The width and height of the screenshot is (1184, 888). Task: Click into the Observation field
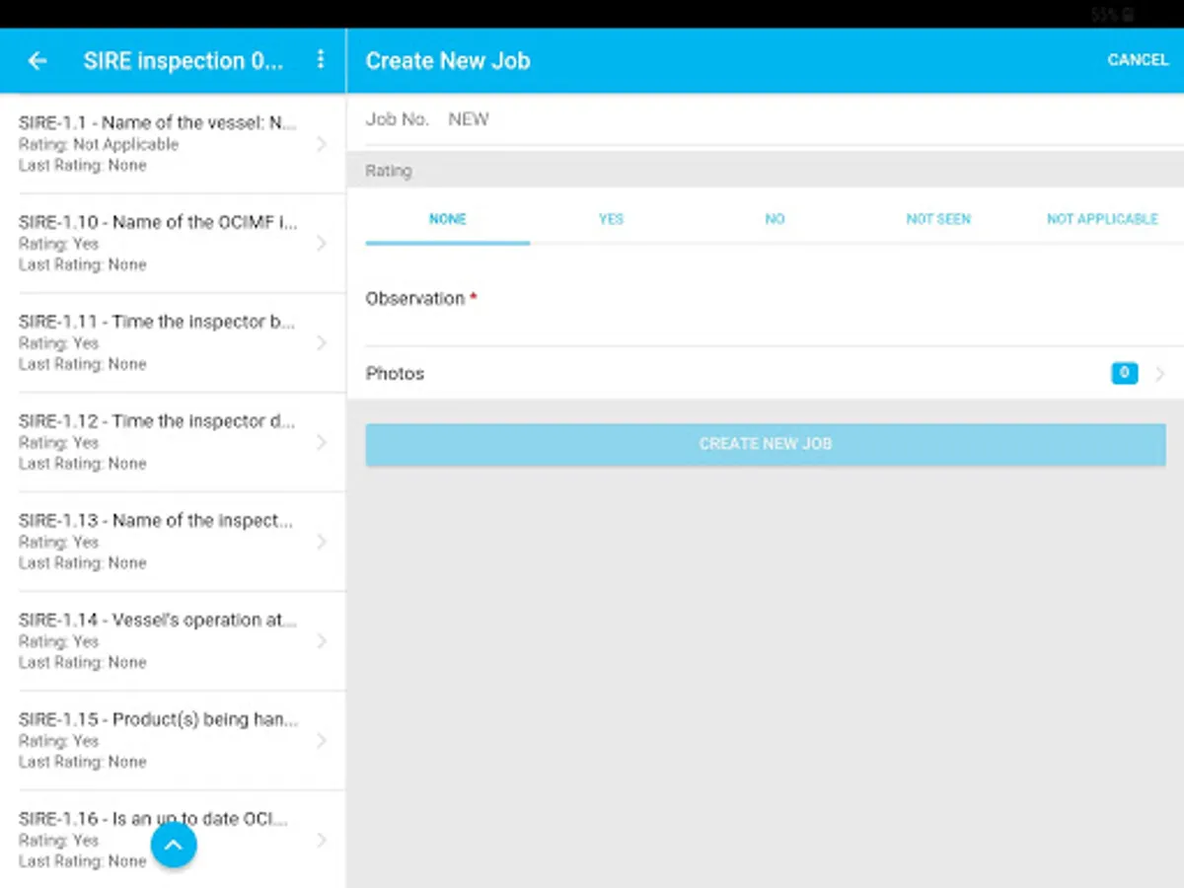click(766, 299)
